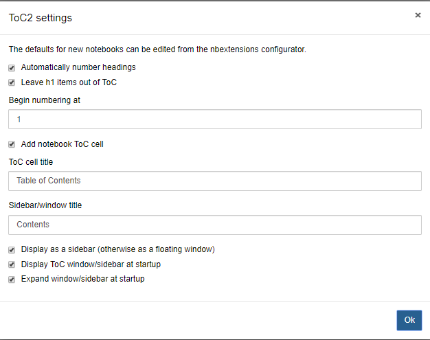The width and height of the screenshot is (430, 340).
Task: Uncheck the Leave h1 items out checkbox
Action: (12, 82)
